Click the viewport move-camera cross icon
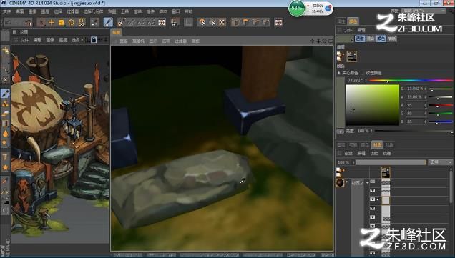Screen dimensions: 455x258 [313, 41]
